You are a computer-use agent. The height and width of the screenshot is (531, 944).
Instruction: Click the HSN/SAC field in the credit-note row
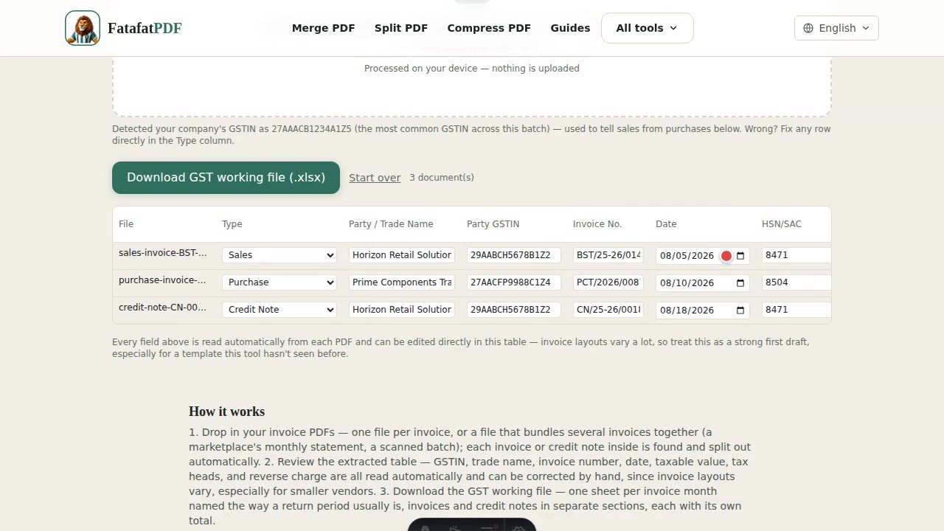(x=796, y=310)
